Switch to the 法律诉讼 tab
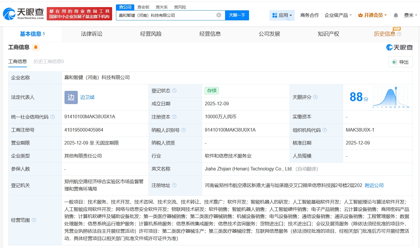420x248 pixels. [x=92, y=34]
